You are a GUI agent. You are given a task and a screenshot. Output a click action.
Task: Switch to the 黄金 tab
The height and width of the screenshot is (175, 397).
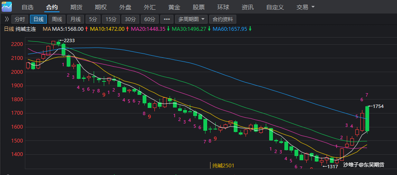click(x=174, y=7)
